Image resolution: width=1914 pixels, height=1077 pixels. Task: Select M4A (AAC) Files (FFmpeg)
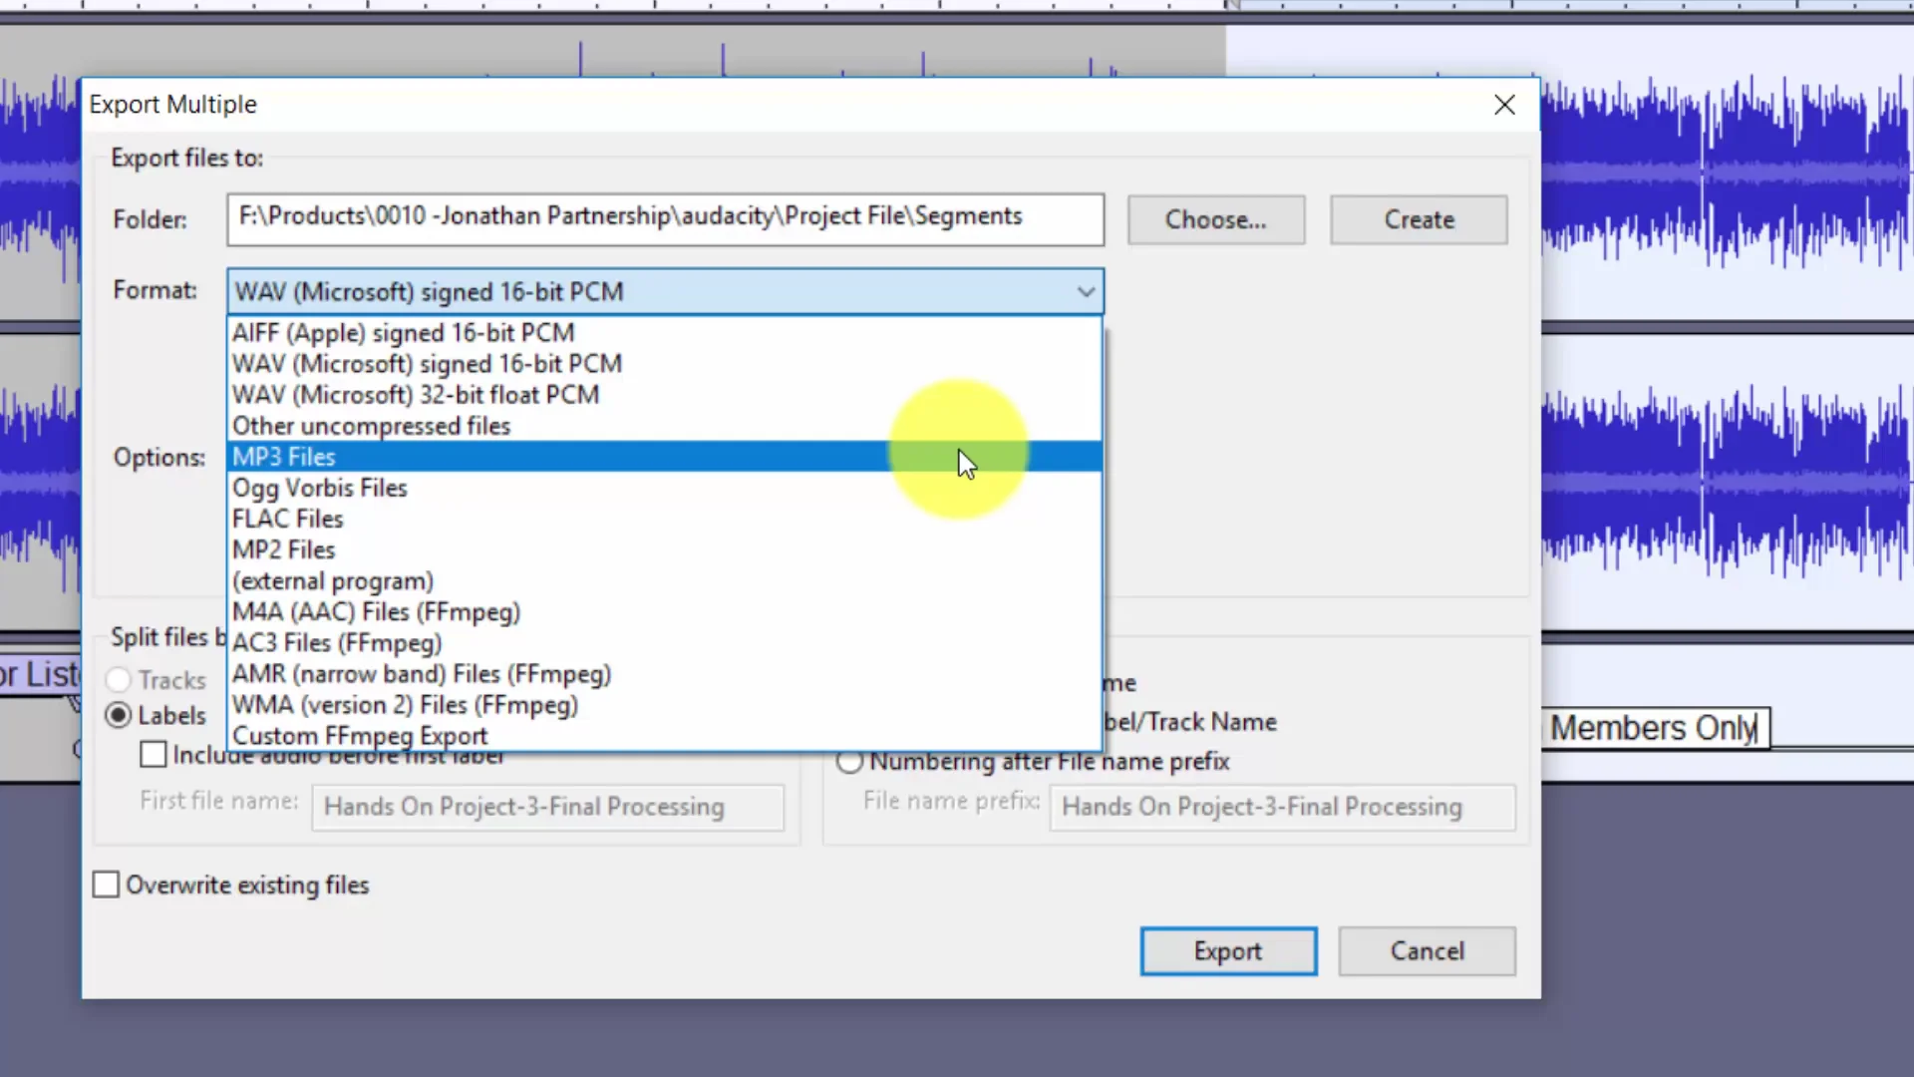[x=665, y=611]
